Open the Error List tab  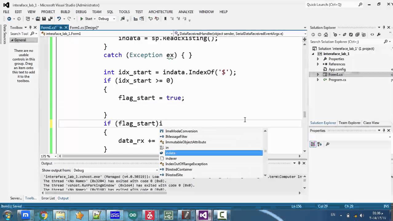coord(48,198)
